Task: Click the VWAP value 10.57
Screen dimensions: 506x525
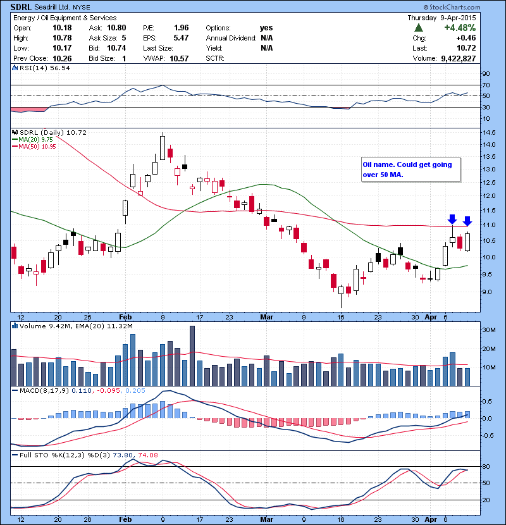Action: click(x=179, y=59)
